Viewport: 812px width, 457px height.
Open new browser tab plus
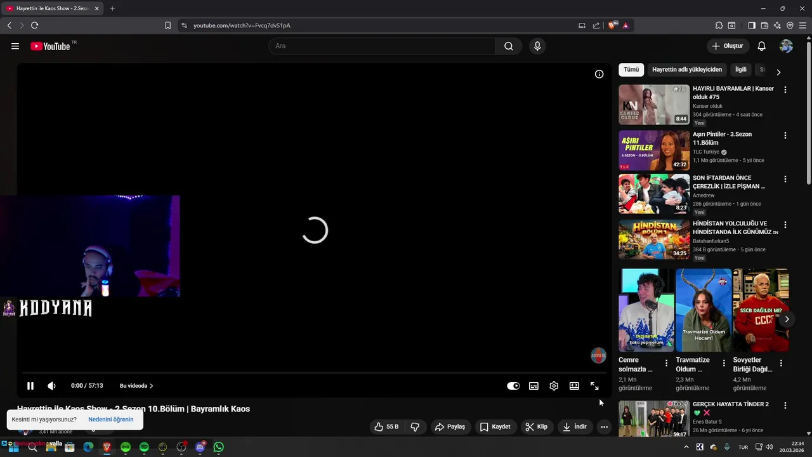point(112,8)
